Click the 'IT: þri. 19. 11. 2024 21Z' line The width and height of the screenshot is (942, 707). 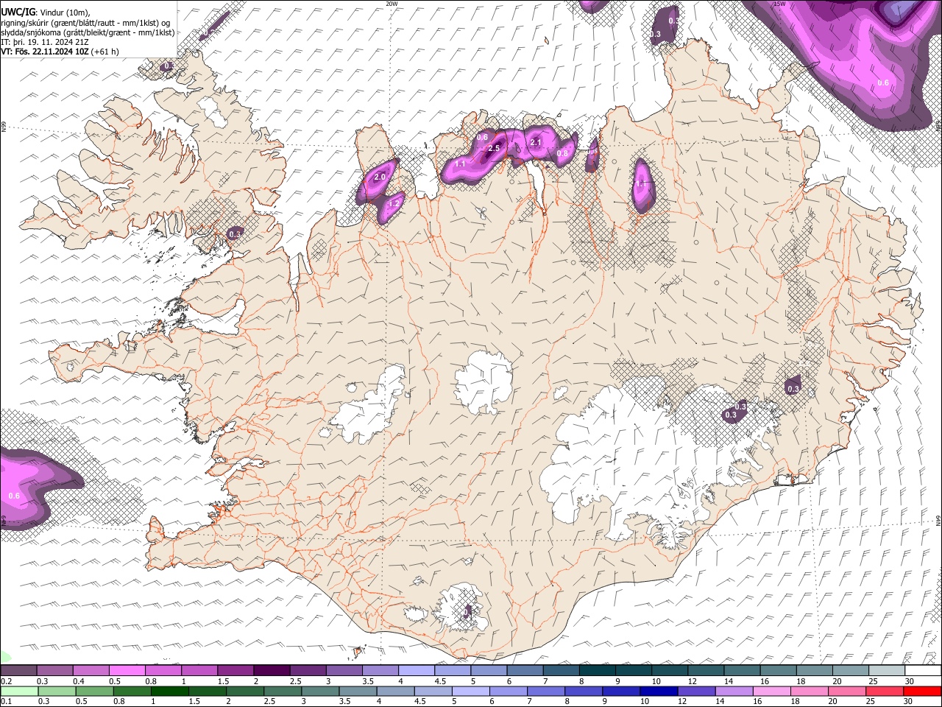click(x=45, y=42)
